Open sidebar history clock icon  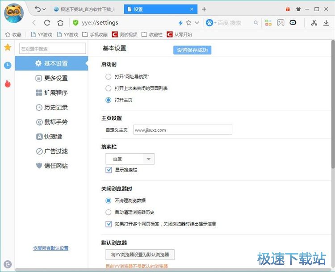coord(8,65)
